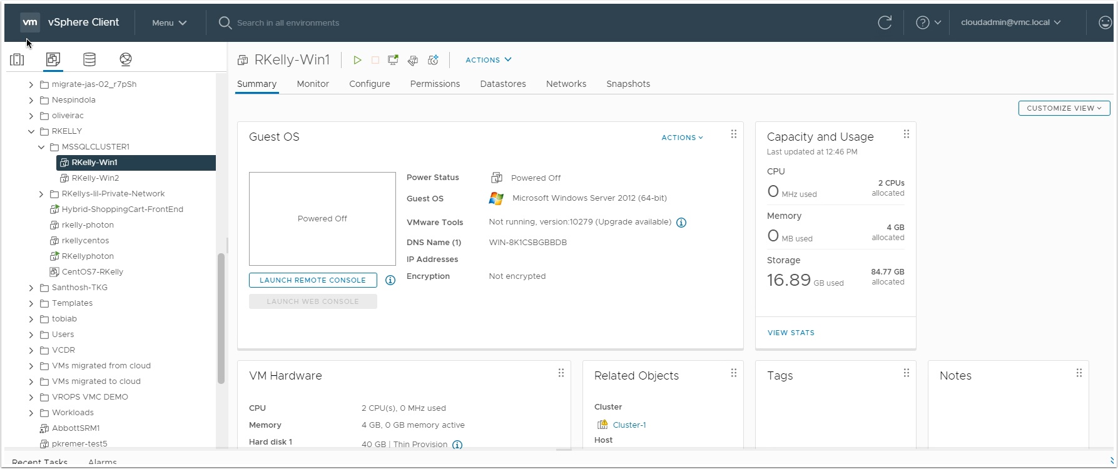1118x469 pixels.
Task: Open the Menu dropdown
Action: pyautogui.click(x=170, y=23)
